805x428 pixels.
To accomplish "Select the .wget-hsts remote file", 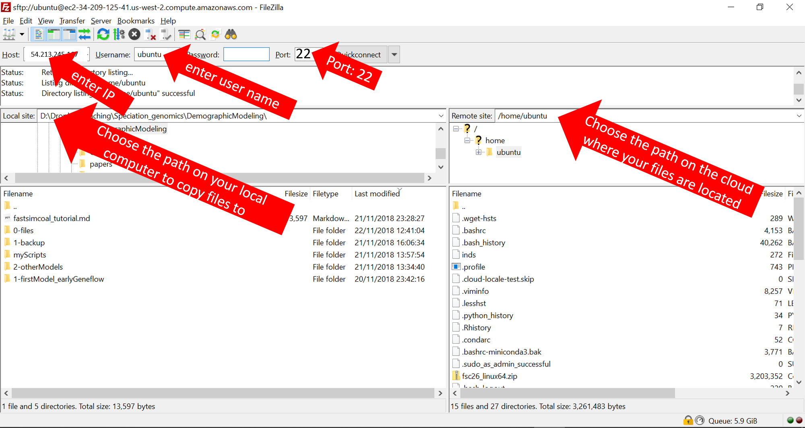I will 479,218.
